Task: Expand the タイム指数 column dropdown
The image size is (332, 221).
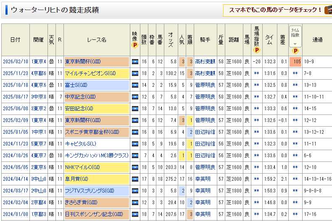Action: tap(295, 44)
